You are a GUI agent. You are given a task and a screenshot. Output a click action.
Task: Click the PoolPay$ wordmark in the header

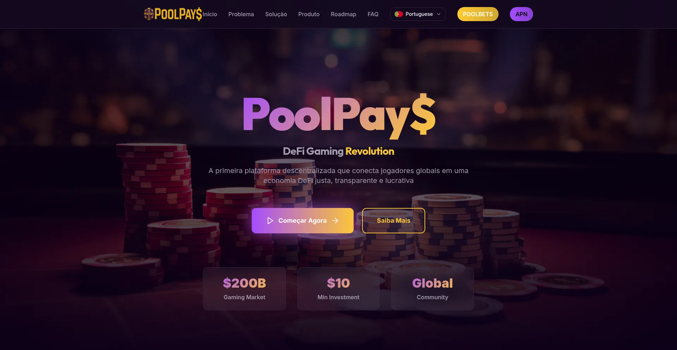pyautogui.click(x=178, y=14)
